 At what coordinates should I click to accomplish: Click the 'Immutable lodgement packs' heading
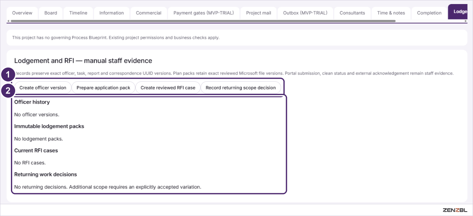pos(49,126)
